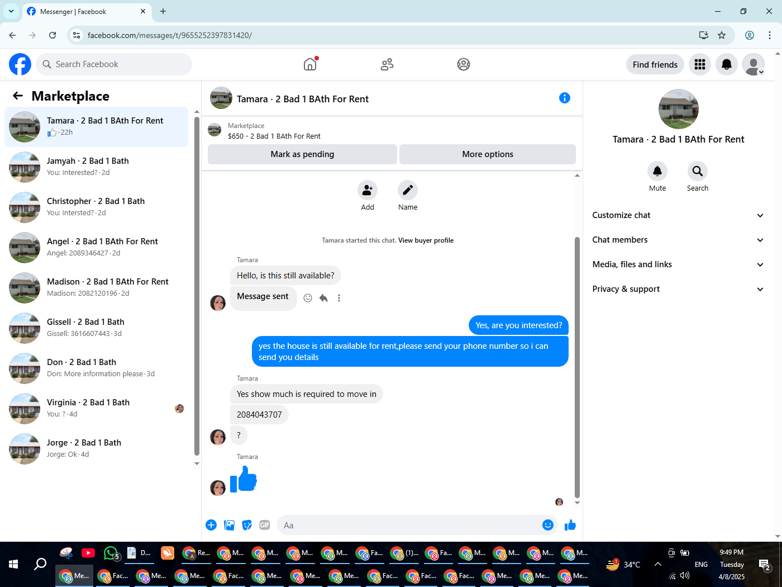
Task: React to Message sent with emoji icon
Action: click(x=308, y=298)
